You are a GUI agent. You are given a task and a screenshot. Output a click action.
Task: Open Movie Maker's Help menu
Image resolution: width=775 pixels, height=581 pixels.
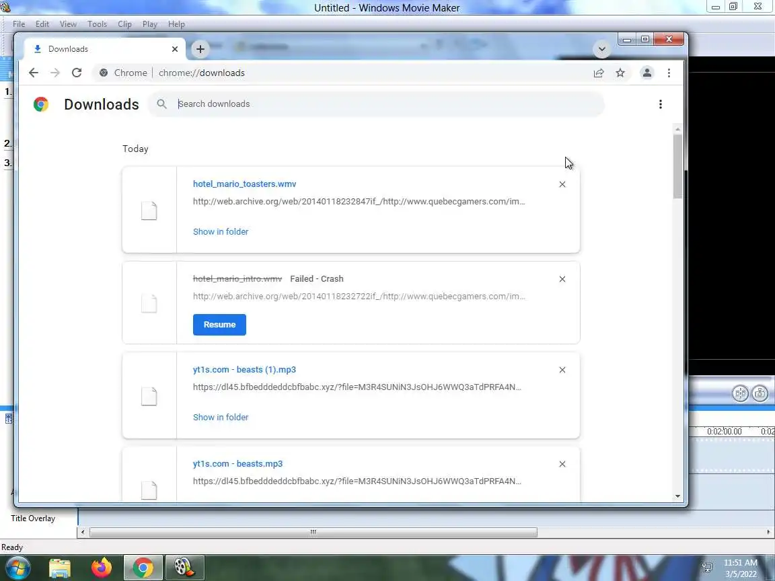(x=176, y=24)
